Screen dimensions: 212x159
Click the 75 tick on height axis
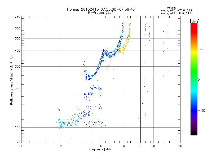pyautogui.click(x=18, y=142)
